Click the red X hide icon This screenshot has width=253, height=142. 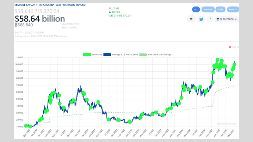pos(230,47)
